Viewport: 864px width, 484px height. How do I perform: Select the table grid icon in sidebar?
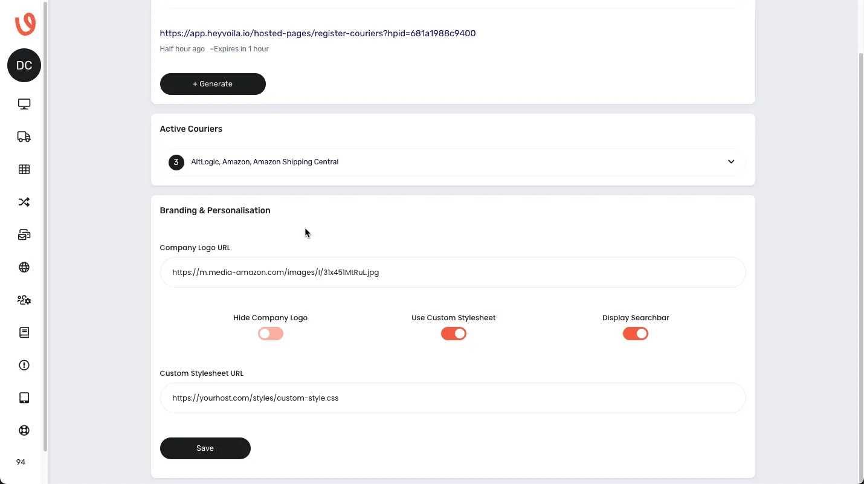24,169
